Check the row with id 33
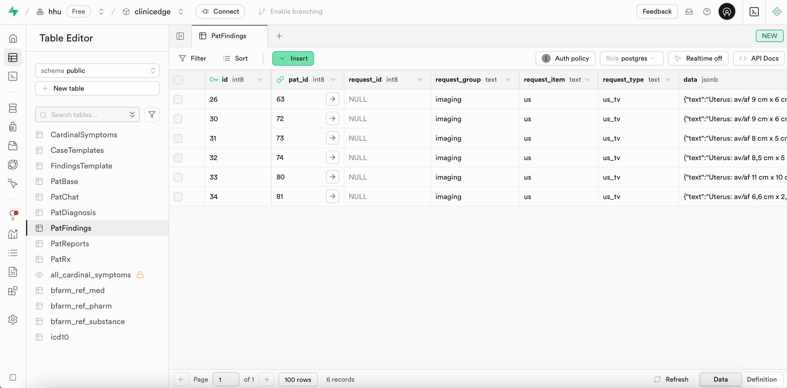This screenshot has width=787, height=388. coord(178,177)
